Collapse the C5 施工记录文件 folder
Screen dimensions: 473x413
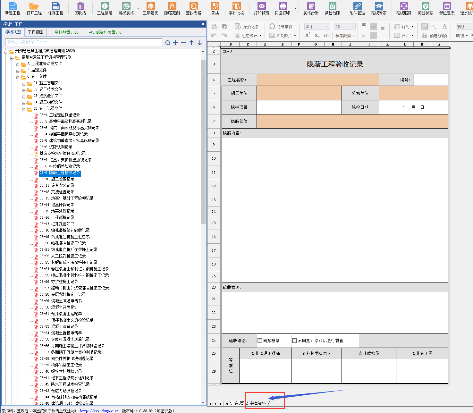pyautogui.click(x=24, y=110)
